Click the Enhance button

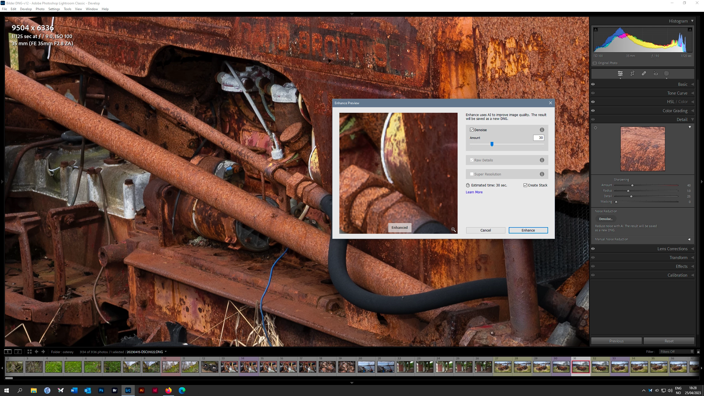[x=528, y=230]
